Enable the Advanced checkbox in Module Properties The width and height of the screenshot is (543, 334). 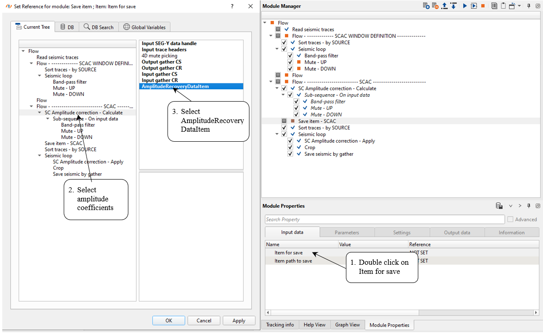coord(510,220)
